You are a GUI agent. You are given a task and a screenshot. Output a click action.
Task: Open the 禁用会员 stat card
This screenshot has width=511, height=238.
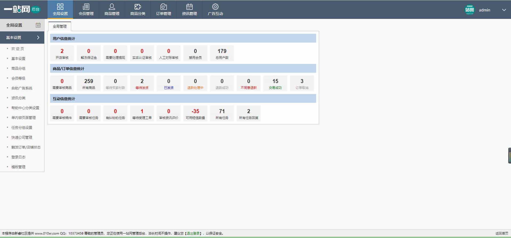pyautogui.click(x=195, y=53)
